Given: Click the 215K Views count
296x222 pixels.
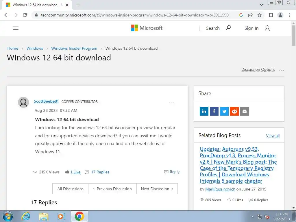Looking at the screenshot, I should click(49, 172).
